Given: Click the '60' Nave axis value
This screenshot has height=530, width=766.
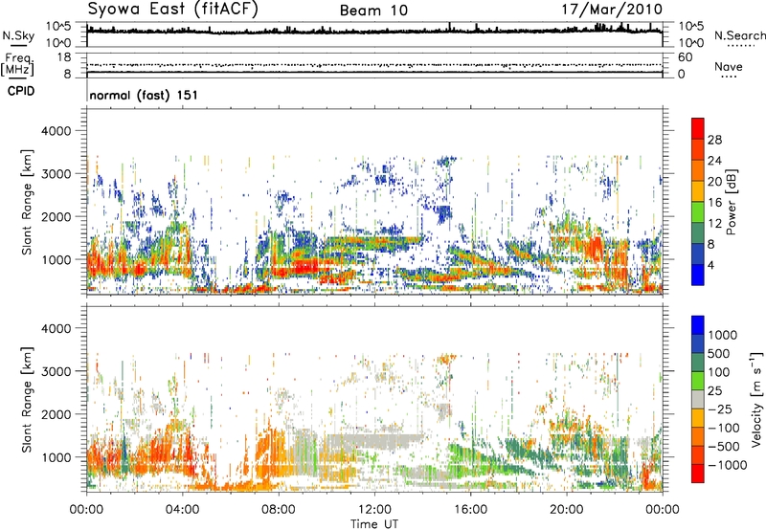Looking at the screenshot, I should (685, 57).
